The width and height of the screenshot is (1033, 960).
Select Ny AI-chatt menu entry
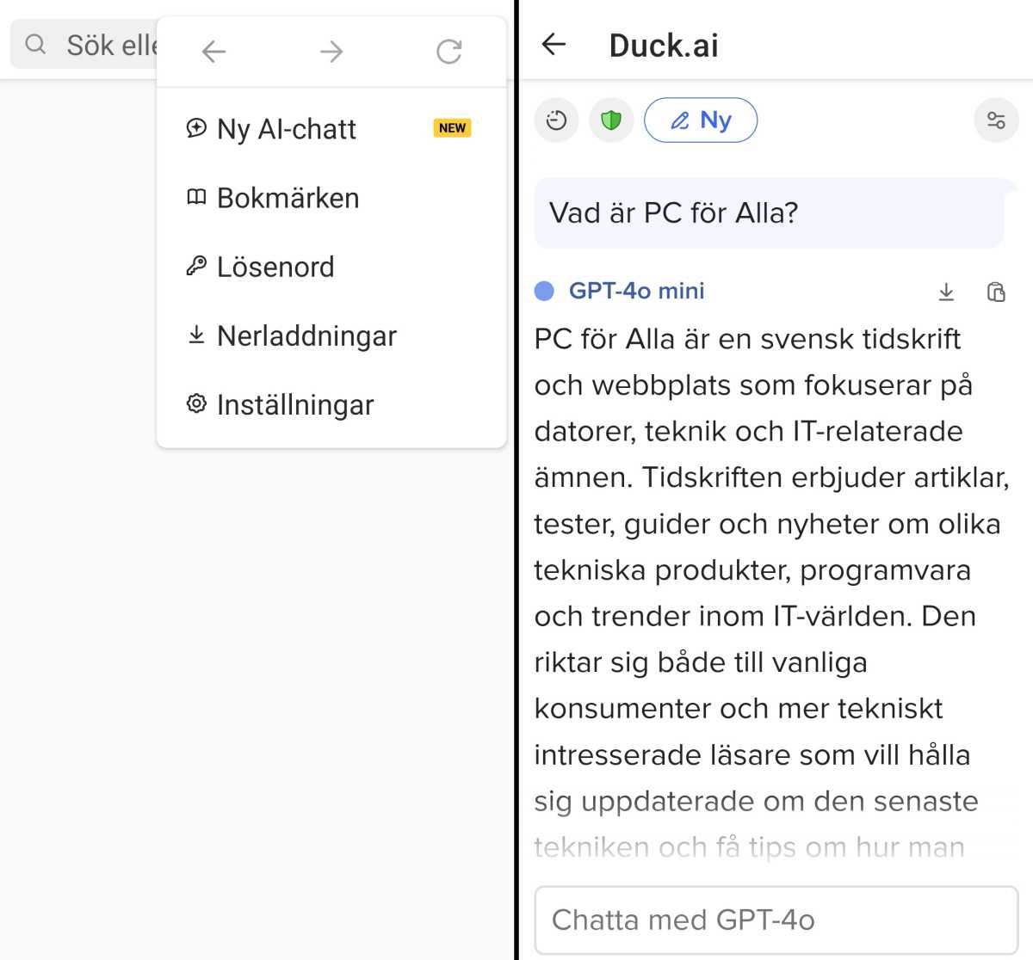287,129
